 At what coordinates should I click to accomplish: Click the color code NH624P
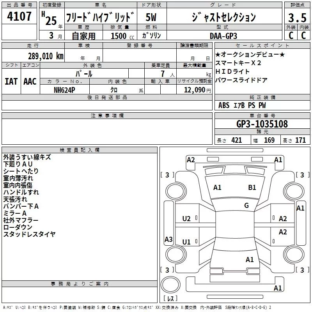click(65, 89)
